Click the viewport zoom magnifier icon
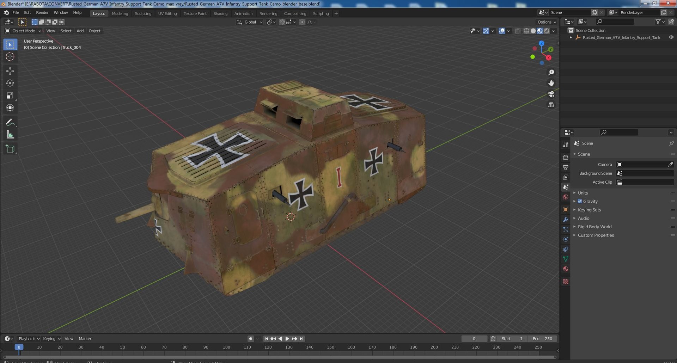 point(551,73)
